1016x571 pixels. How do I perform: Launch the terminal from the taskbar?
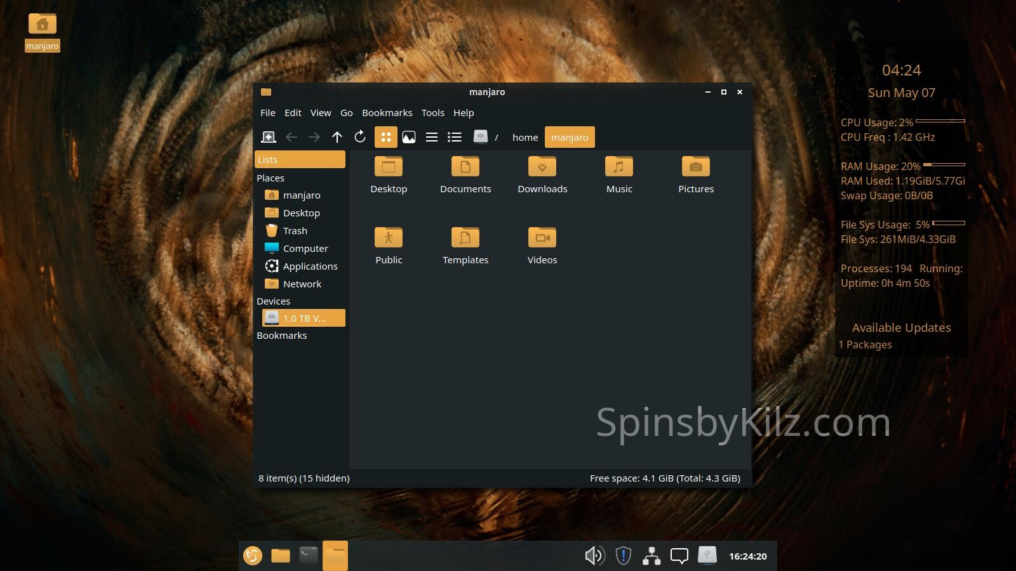(x=308, y=556)
